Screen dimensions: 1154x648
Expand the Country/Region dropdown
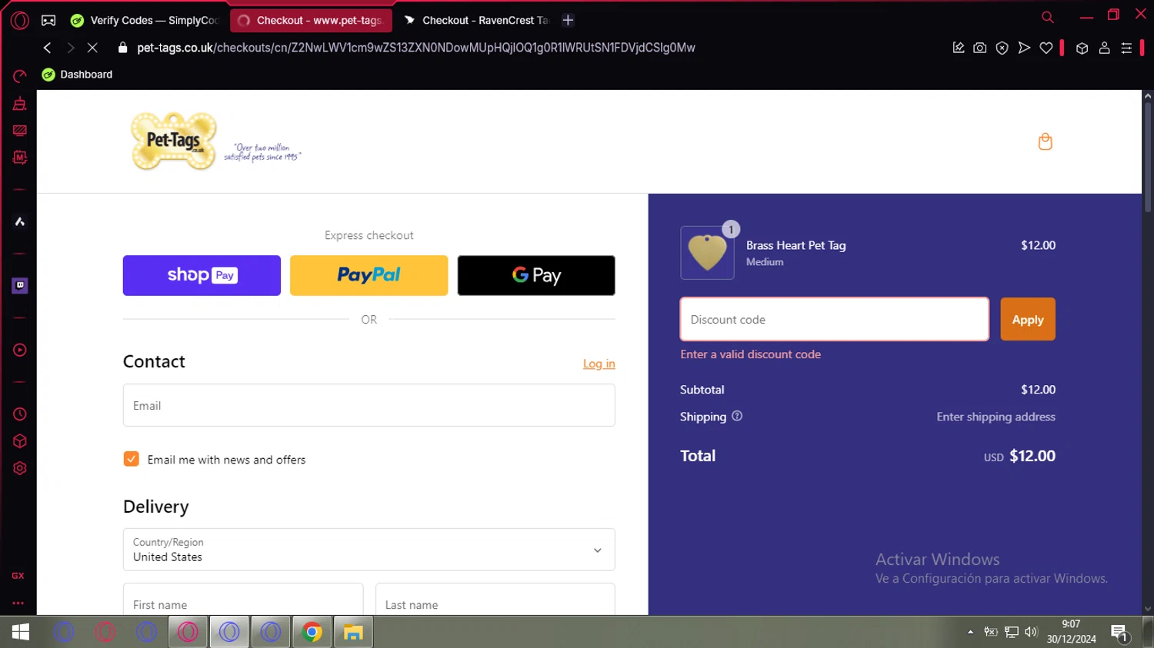coord(369,550)
